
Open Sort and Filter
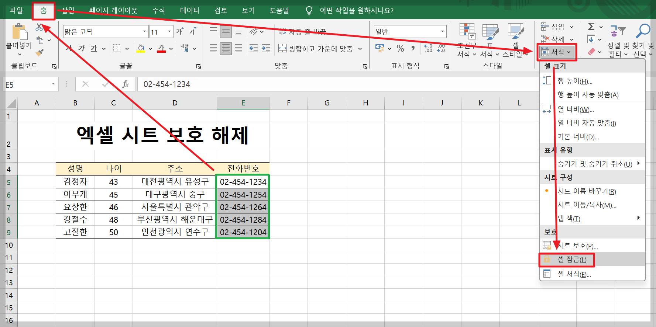pos(619,40)
